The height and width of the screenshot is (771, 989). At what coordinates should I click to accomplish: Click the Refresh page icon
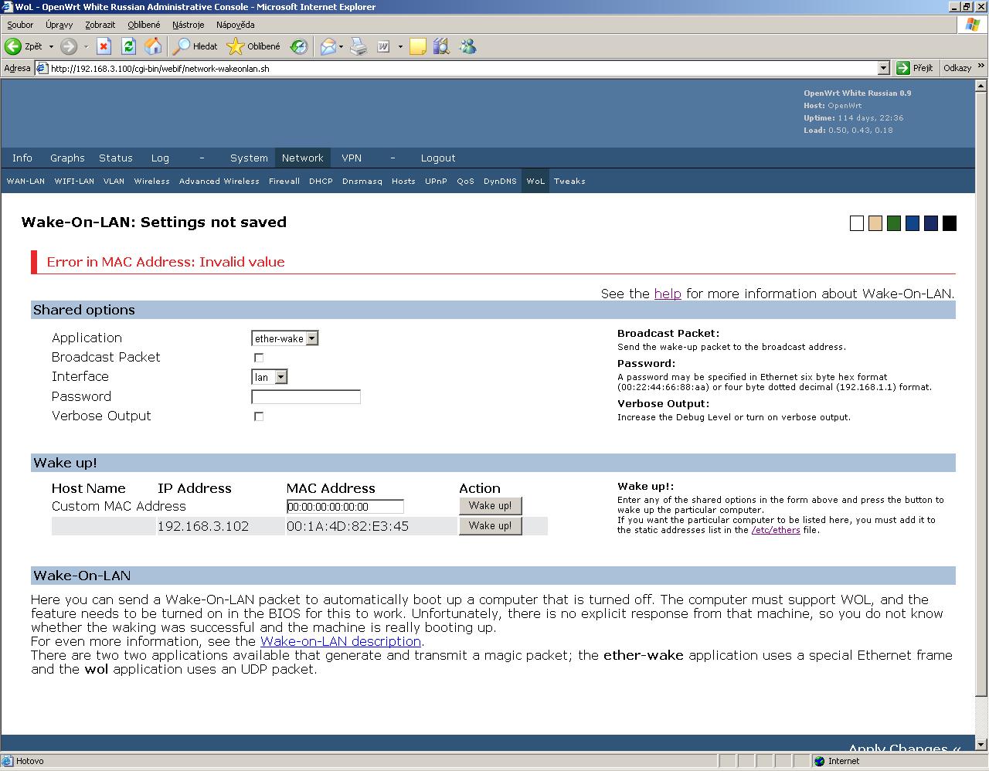pos(128,46)
